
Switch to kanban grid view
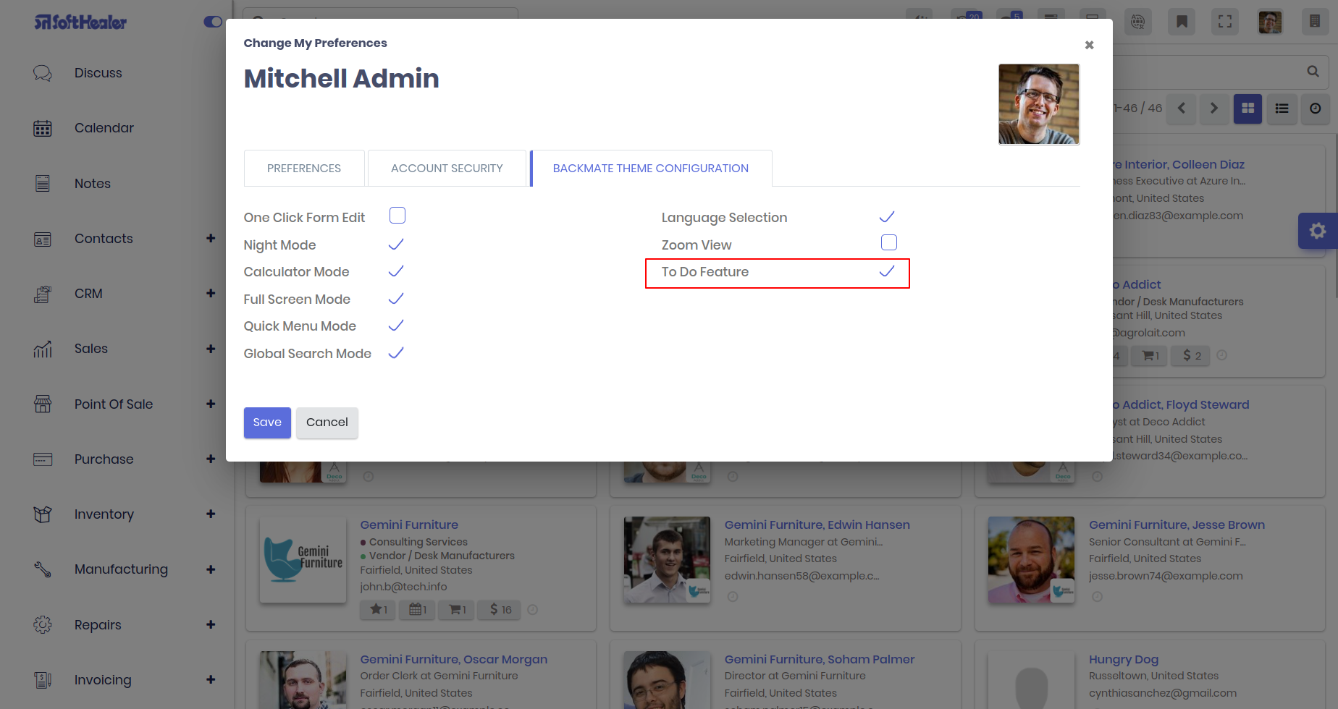[x=1247, y=109]
